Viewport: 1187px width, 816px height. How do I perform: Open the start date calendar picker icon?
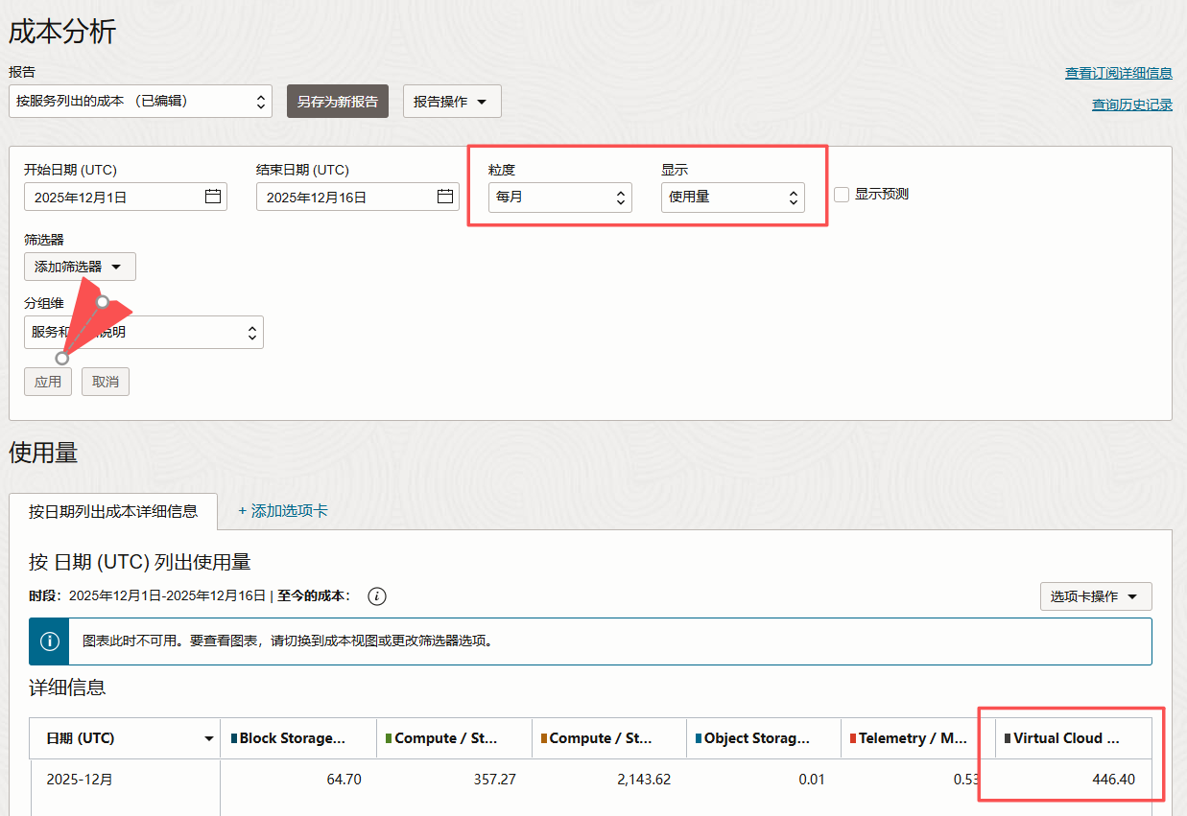tap(213, 197)
